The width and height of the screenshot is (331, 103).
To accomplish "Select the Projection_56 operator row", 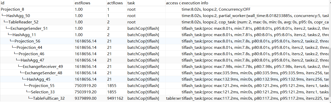I will tap(27, 41).
